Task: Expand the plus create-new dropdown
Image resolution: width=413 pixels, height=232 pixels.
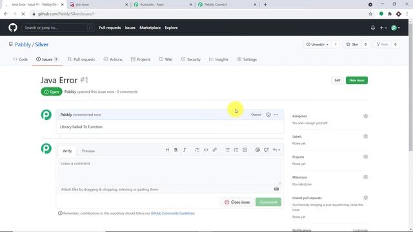Action: point(383,28)
